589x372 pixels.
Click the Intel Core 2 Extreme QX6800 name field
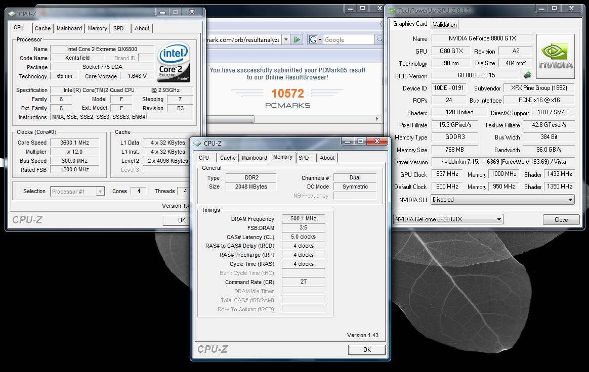tap(102, 49)
